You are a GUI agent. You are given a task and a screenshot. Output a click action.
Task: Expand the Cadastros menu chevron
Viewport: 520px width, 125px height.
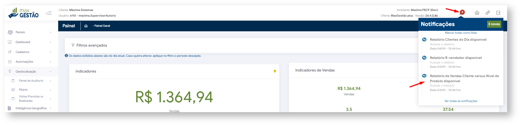click(50, 52)
